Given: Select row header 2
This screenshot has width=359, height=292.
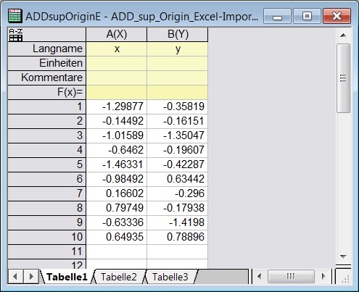Looking at the screenshot, I should tap(47, 121).
